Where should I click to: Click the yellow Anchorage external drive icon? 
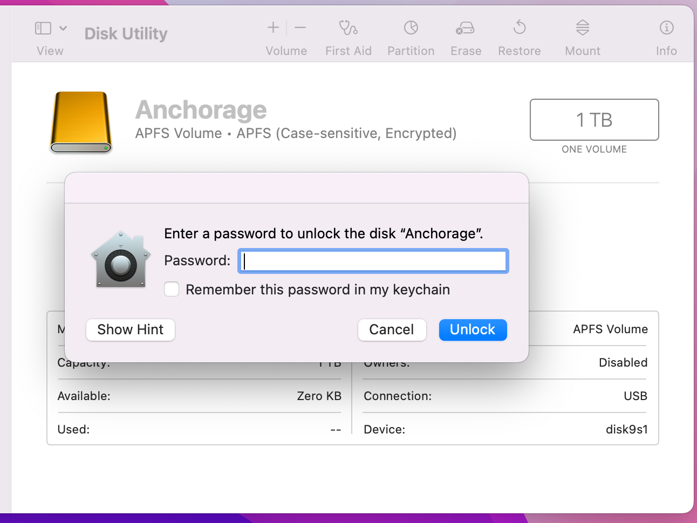pos(81,122)
